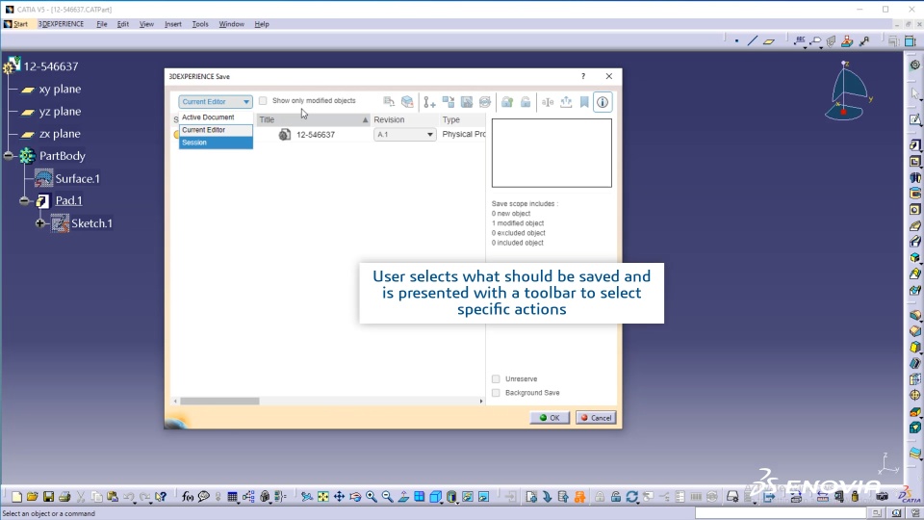Screen dimensions: 924x520
Task: Click the What's This help arrow icon
Action: pos(161,497)
